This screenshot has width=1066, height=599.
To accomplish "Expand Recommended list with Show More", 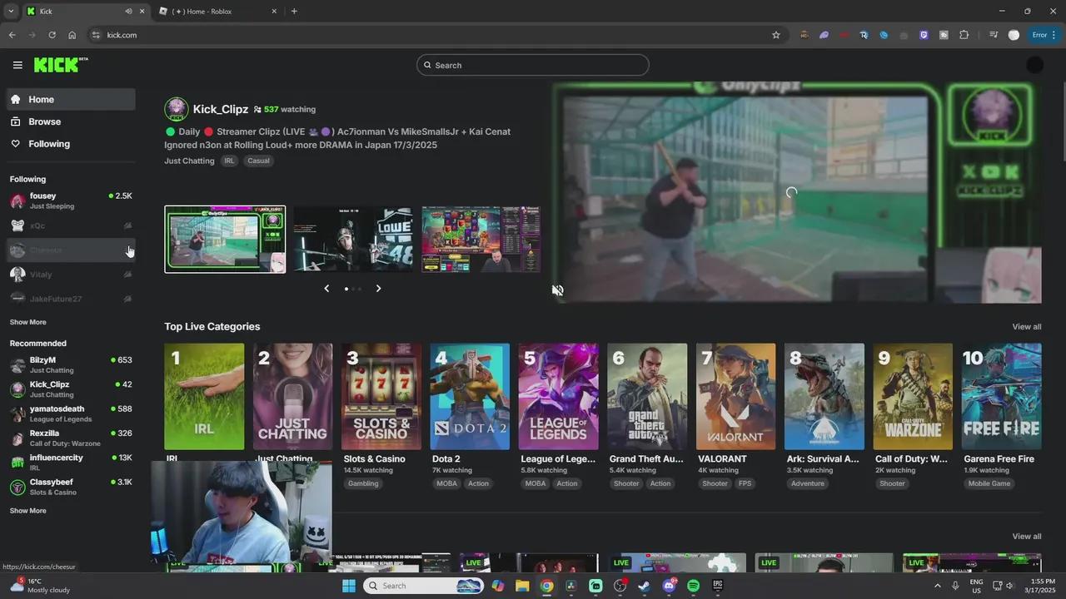I will [x=27, y=511].
